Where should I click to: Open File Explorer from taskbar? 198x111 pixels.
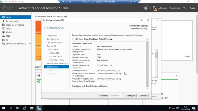[32, 108]
